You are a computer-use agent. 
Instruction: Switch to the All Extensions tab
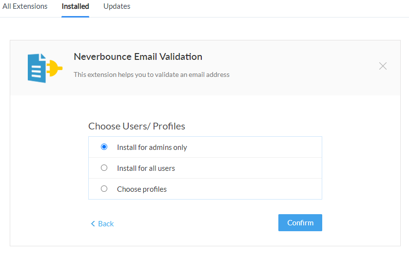(25, 6)
